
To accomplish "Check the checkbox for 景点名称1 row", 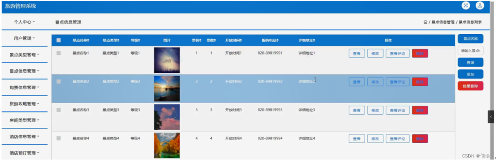I will pyautogui.click(x=58, y=53).
